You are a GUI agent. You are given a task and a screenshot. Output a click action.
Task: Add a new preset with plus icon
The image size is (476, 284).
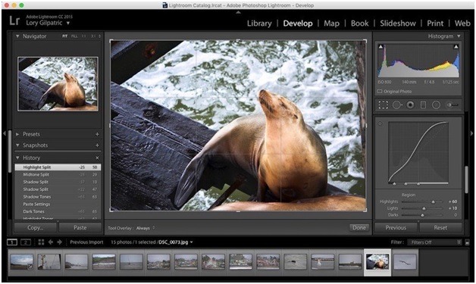pos(97,134)
